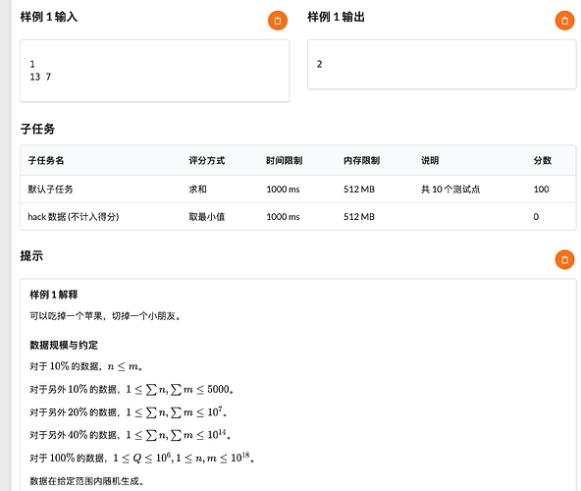Screen dimensions: 581x491
Task: Click the 样例 1 输出 heading
Action: (336, 17)
